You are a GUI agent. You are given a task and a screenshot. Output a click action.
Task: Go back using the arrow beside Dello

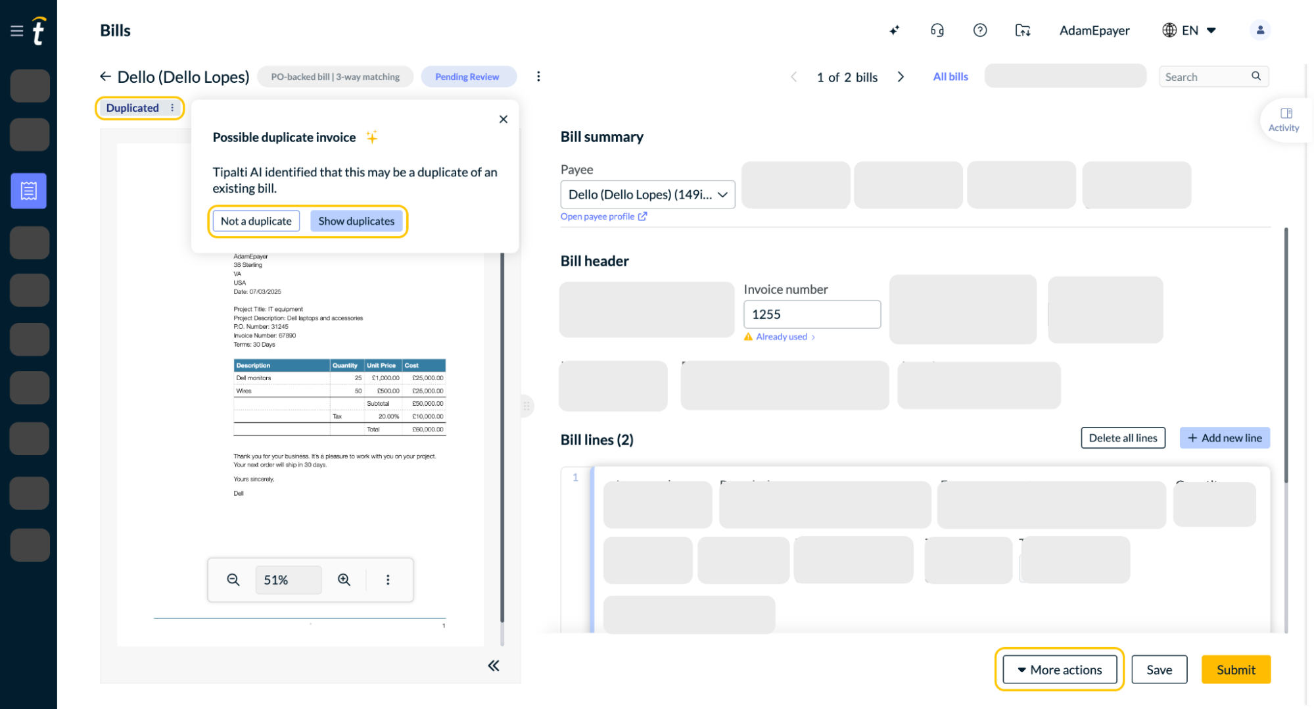pyautogui.click(x=105, y=76)
